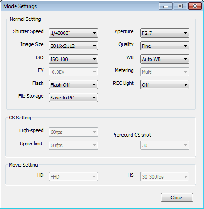Viewport: 204px width, 209px height.
Task: Open the File Storage Save to PC dropdown
Action: (x=73, y=98)
